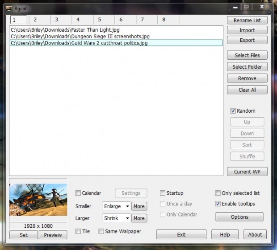Viewport: 277px width, 250px height.
Task: Click the Preview button
Action: [x=53, y=235]
